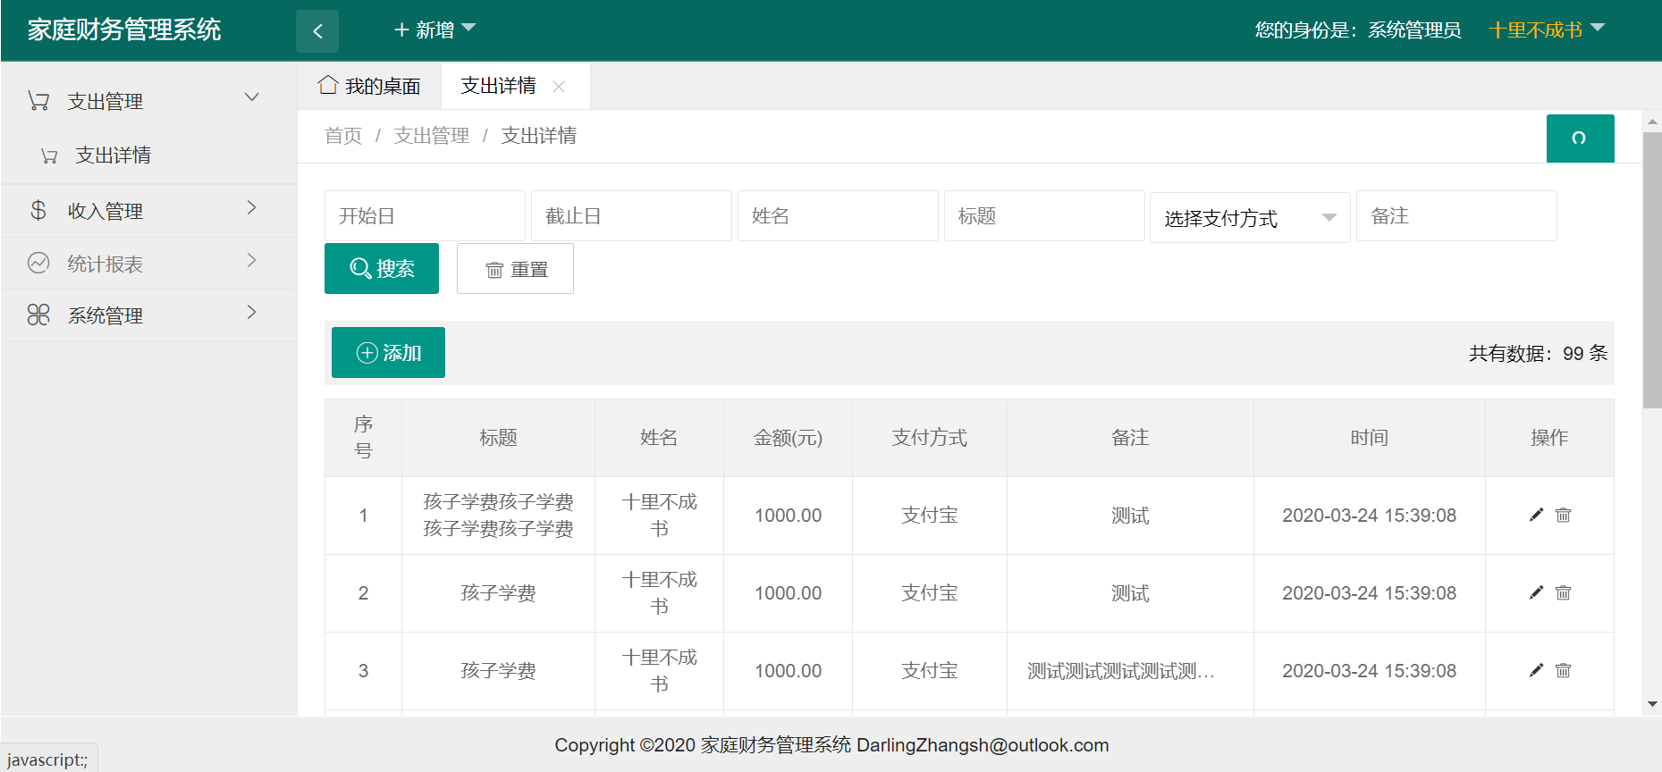Delete row 2 using its trash icon
Viewport: 1662px width, 772px height.
click(1563, 592)
